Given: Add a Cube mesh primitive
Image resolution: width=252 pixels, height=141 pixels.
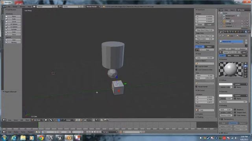Looking at the screenshot, I should point(13,19).
